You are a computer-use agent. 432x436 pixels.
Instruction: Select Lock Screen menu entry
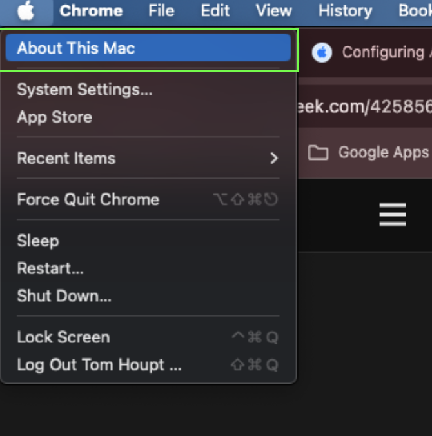(148, 337)
